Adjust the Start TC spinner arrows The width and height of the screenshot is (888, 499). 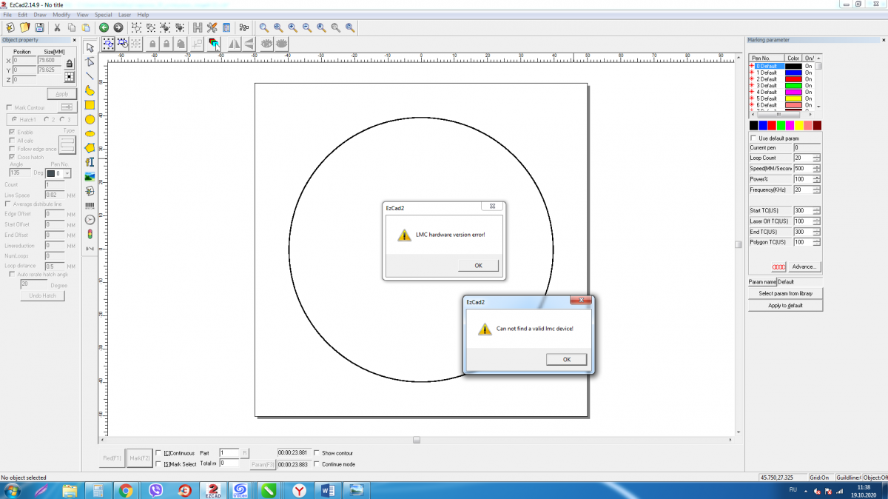tap(817, 211)
